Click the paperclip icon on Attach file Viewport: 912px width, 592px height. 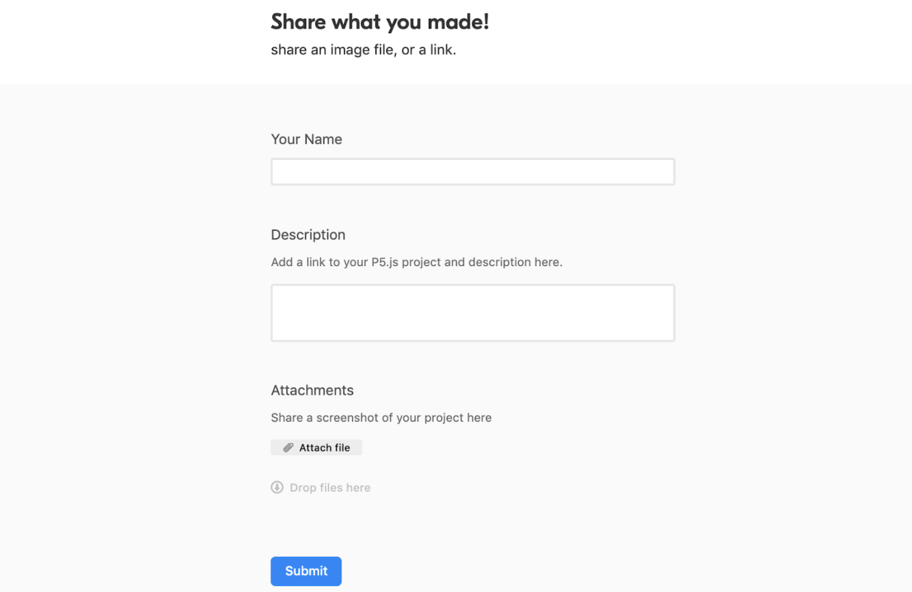point(287,447)
